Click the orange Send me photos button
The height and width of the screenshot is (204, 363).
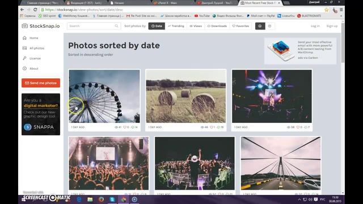[x=41, y=83]
